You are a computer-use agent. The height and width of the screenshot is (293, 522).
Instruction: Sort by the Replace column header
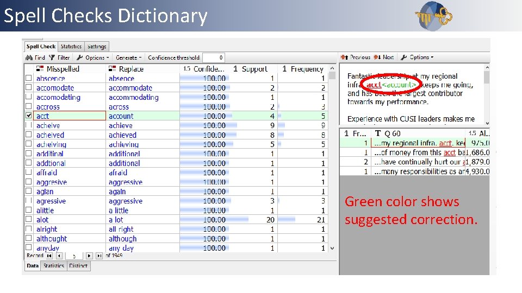click(x=142, y=69)
